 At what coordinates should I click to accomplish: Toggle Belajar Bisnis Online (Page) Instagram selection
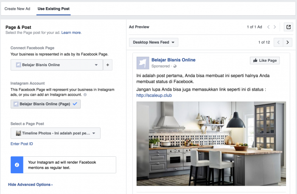[x=45, y=104]
